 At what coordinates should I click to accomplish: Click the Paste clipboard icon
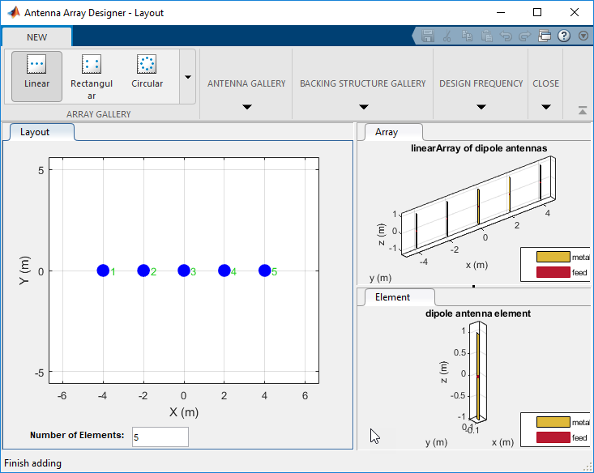click(x=486, y=36)
